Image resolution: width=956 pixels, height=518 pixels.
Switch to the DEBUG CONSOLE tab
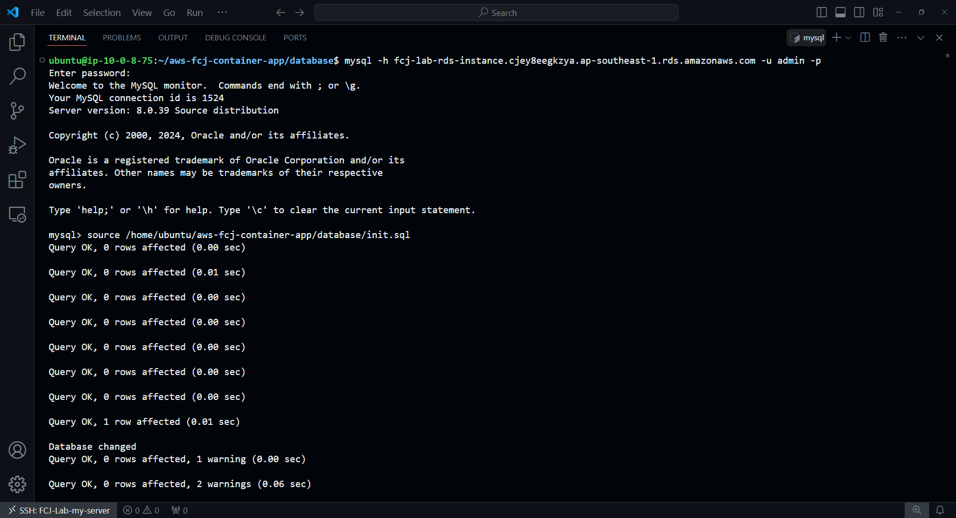[236, 38]
